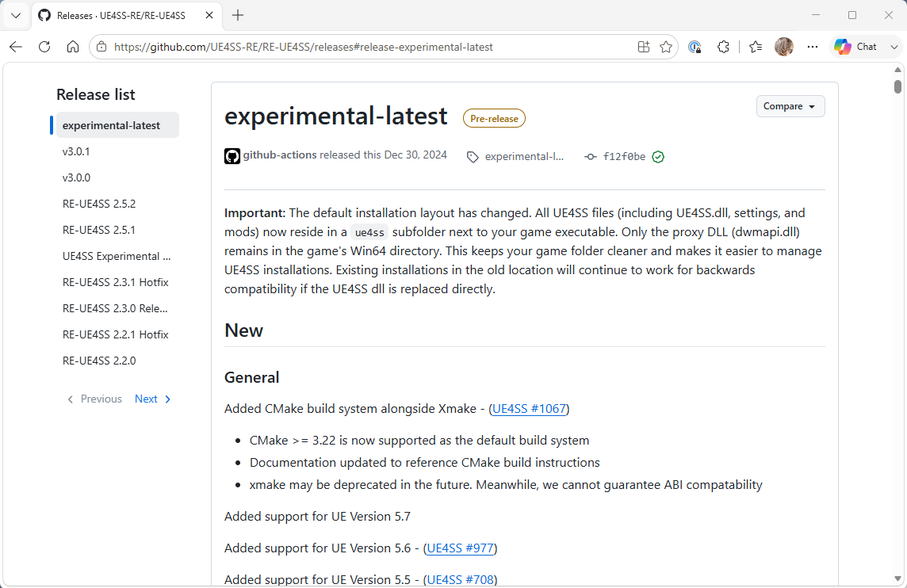Viewport: 907px width, 588px height.
Task: Open a new browser tab
Action: 238,16
